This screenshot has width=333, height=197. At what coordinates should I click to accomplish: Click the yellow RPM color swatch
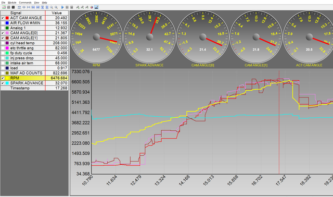pos(7,78)
